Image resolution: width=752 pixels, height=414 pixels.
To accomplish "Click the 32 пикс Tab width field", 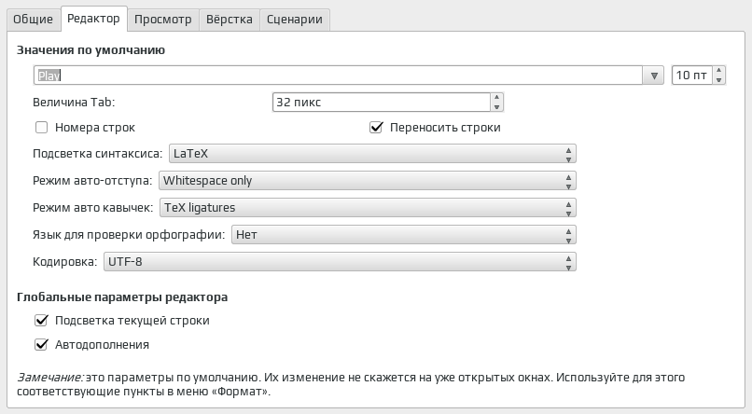I will pyautogui.click(x=382, y=102).
